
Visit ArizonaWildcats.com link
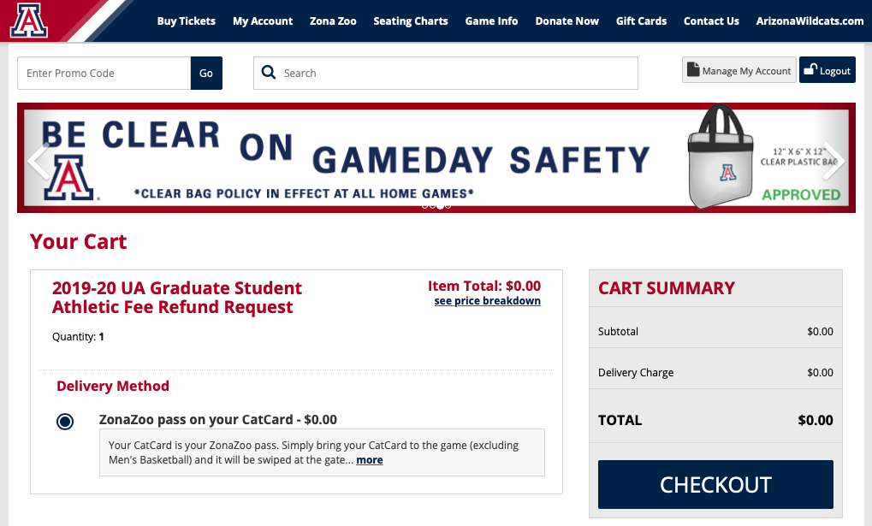[x=810, y=21]
